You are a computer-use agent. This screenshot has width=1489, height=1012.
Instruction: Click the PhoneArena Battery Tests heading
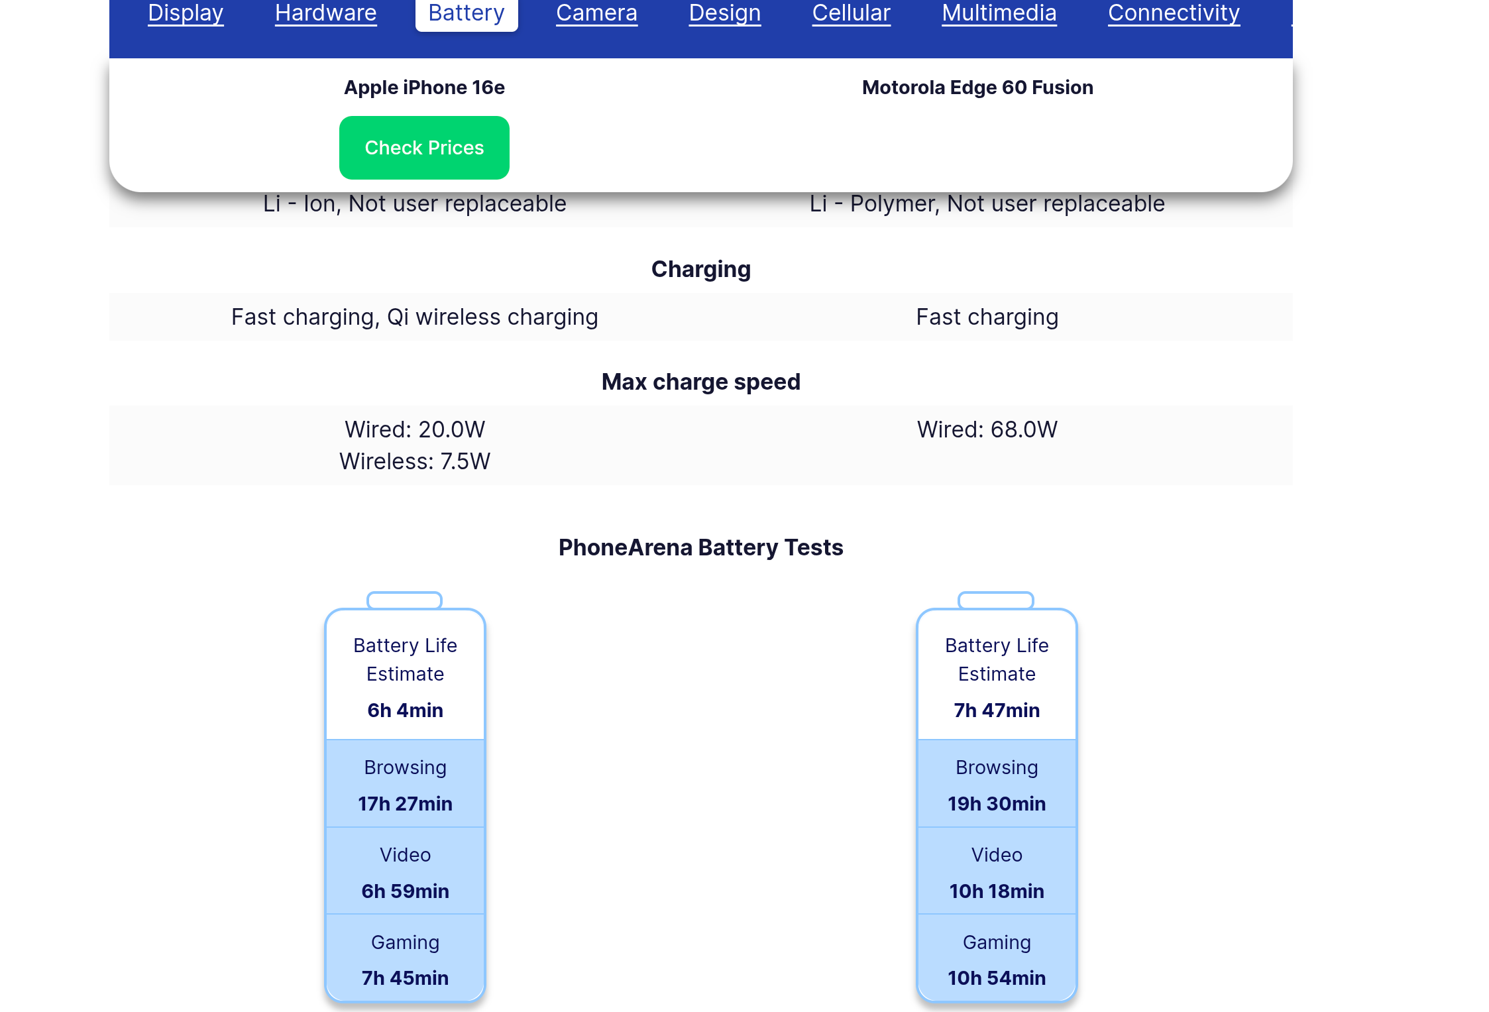click(x=700, y=547)
